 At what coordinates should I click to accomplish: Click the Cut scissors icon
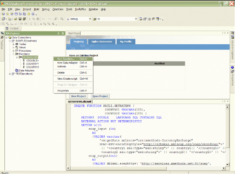click(29, 19)
